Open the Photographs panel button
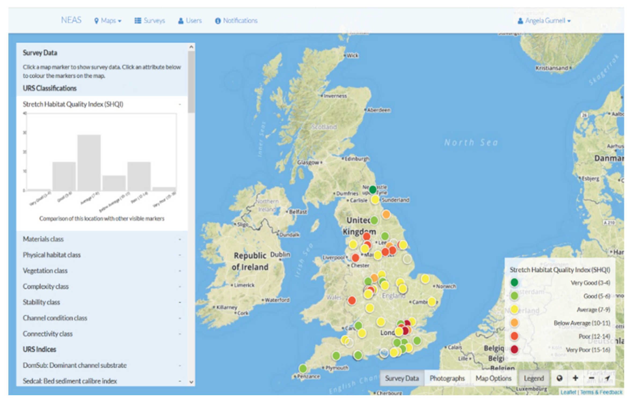Viewport: 634px width, 404px height. pyautogui.click(x=447, y=378)
